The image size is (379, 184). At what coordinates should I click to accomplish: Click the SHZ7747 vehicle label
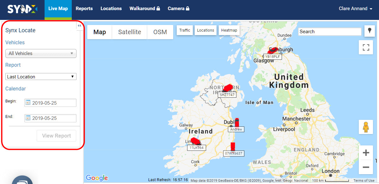tap(227, 95)
